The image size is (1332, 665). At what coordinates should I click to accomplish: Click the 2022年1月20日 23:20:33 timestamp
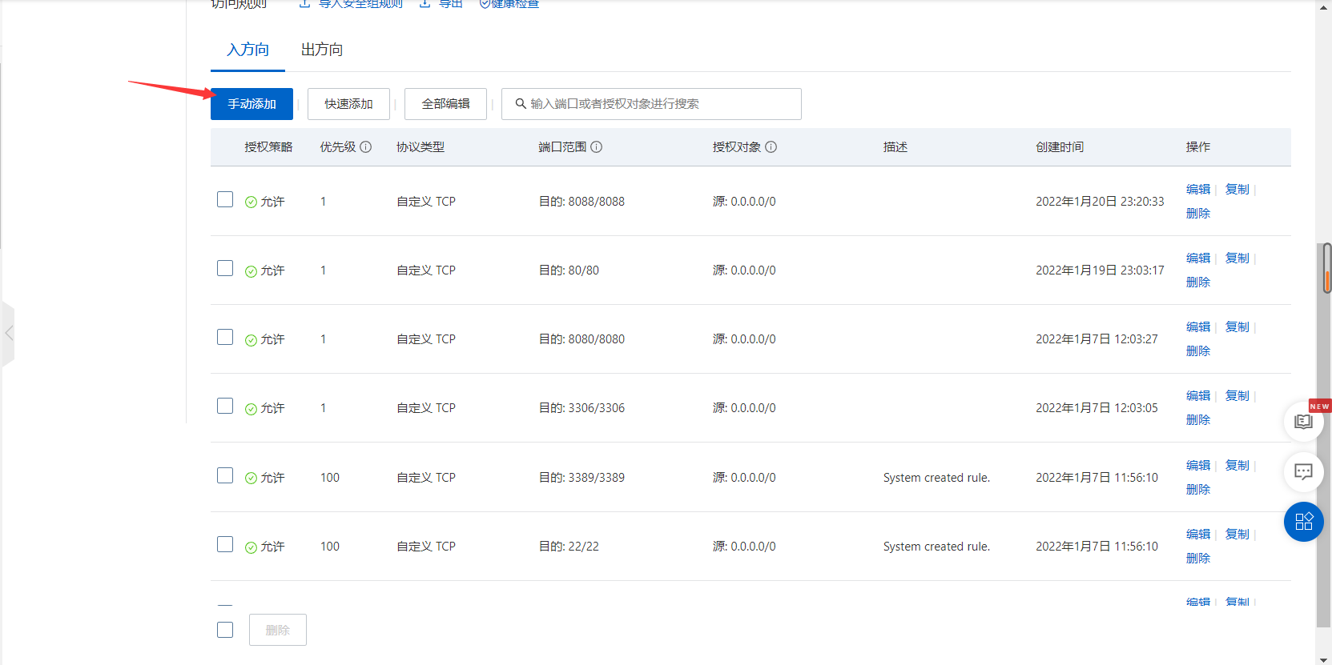pyautogui.click(x=1100, y=202)
